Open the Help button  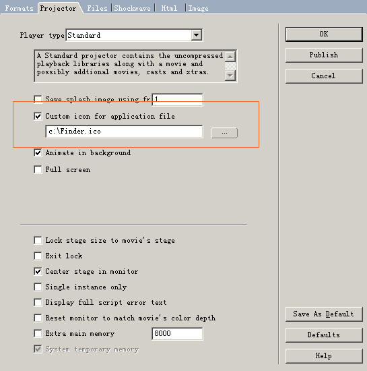tap(324, 356)
